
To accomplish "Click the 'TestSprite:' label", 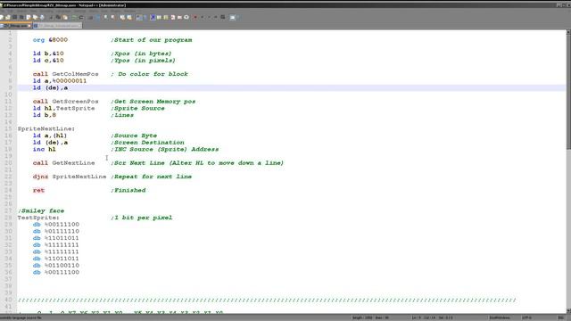I will click(38, 218).
